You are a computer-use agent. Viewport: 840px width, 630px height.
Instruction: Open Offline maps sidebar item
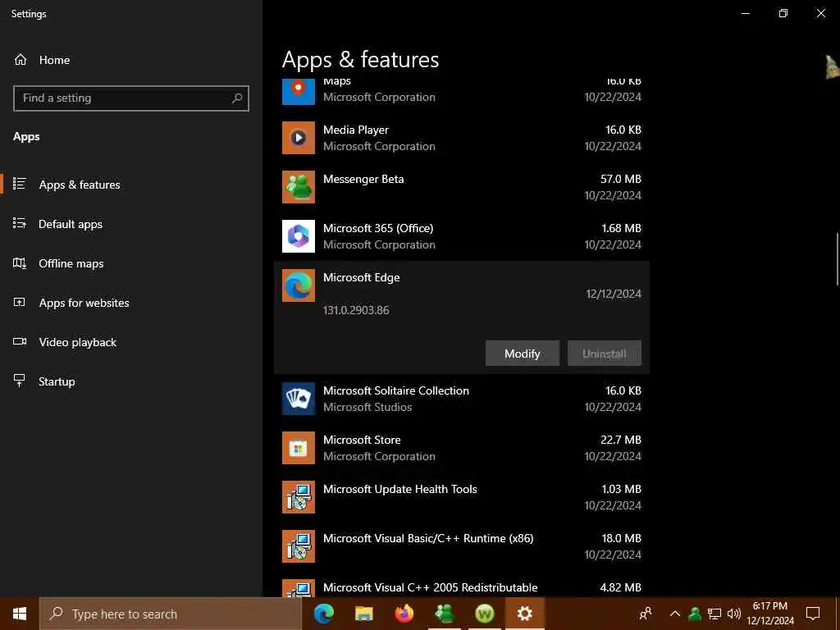[x=131, y=263]
